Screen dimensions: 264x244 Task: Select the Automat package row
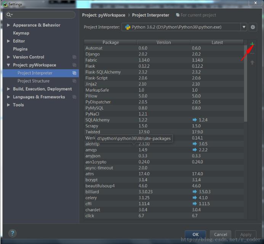click(x=164, y=48)
